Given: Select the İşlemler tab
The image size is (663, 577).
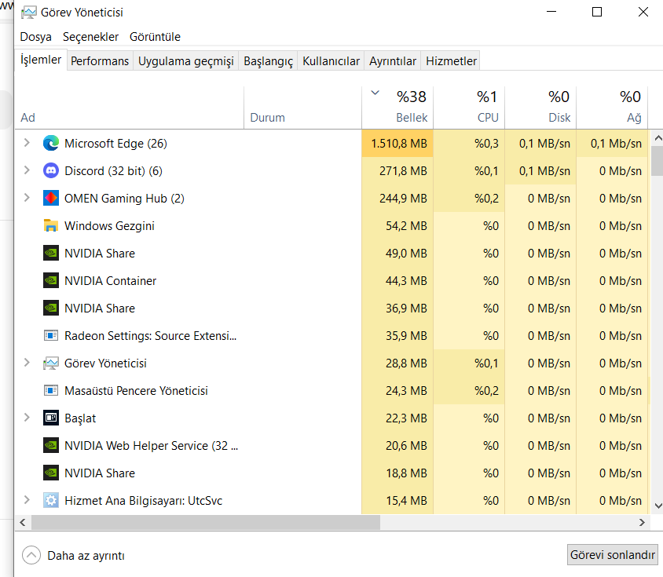Looking at the screenshot, I should click(x=41, y=60).
